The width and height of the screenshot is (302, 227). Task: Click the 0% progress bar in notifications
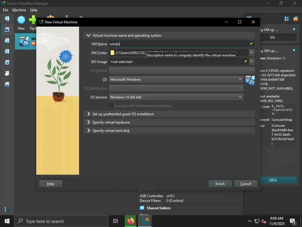(x=278, y=37)
